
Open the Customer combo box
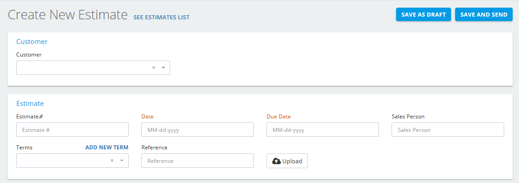[x=93, y=68]
